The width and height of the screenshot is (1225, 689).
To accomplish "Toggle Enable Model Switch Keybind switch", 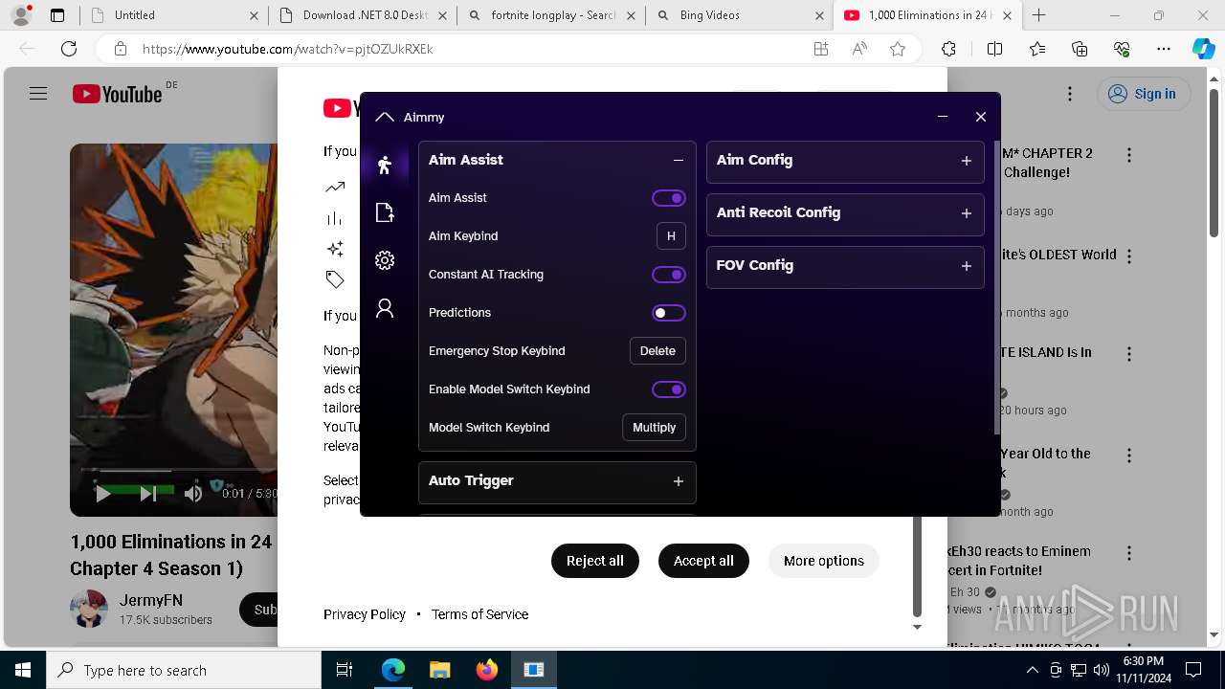I will [x=669, y=389].
